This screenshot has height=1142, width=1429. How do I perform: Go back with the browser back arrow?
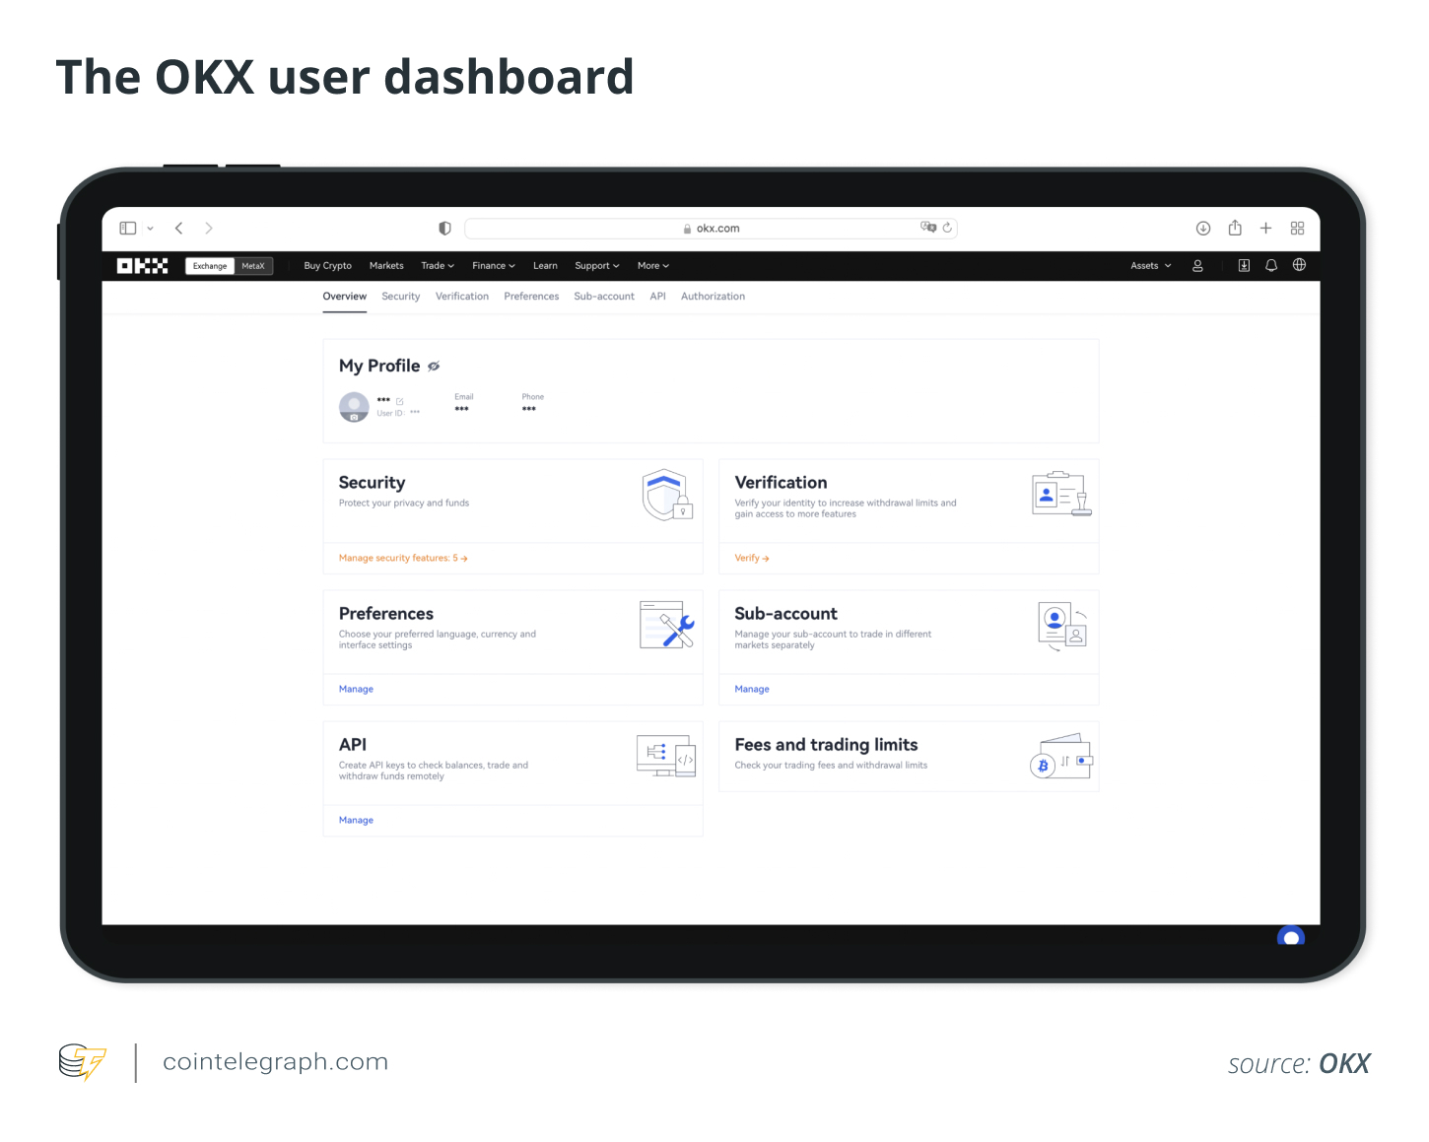pyautogui.click(x=178, y=229)
